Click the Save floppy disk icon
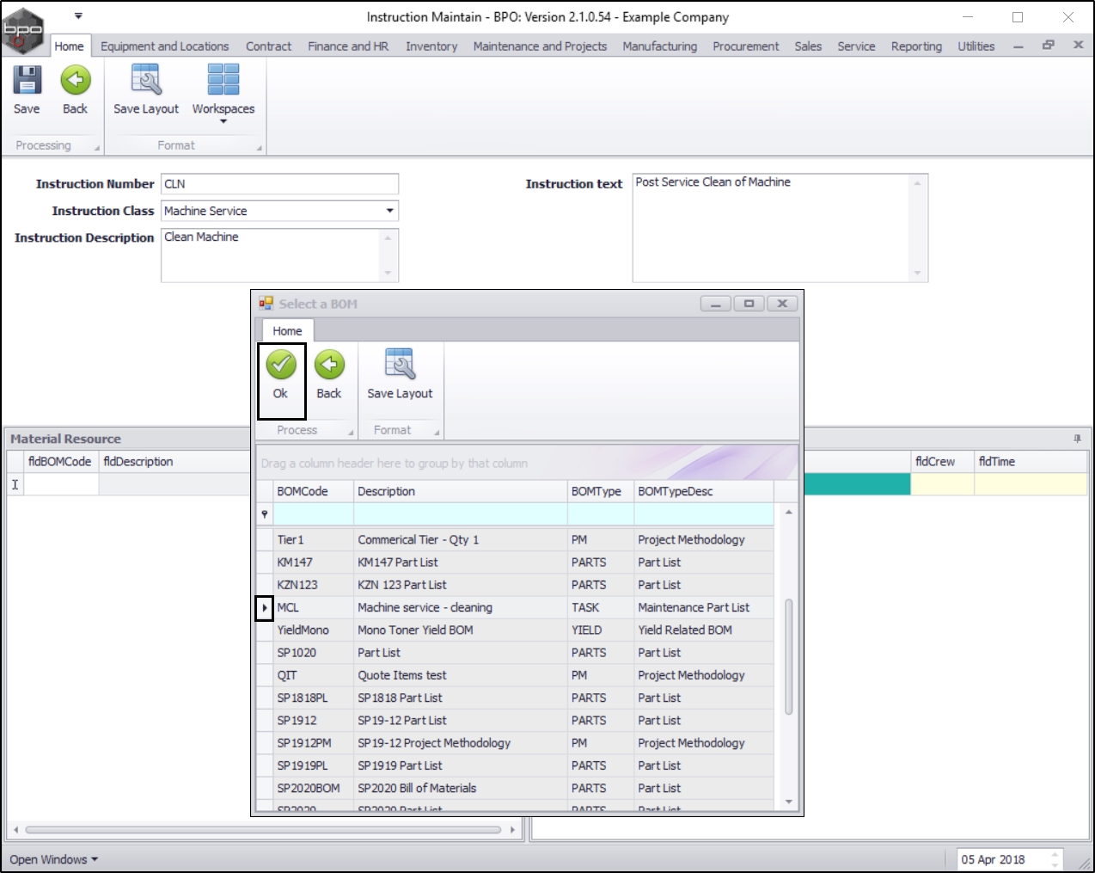 tap(27, 80)
